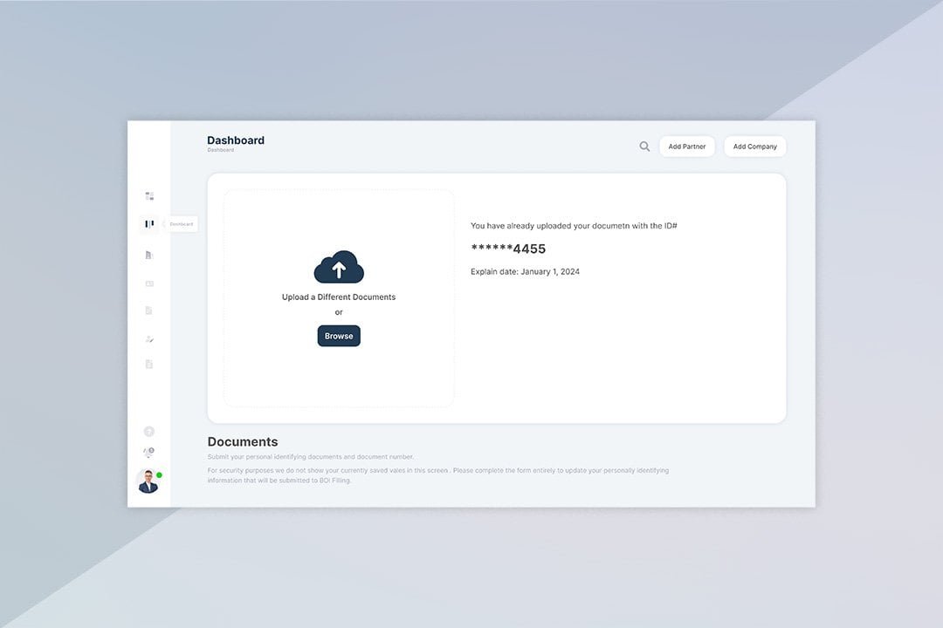Open the profile avatar thumbnail

click(147, 481)
